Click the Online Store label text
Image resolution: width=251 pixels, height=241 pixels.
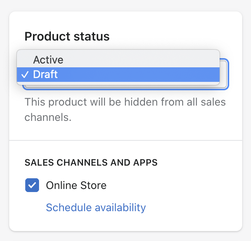76,185
